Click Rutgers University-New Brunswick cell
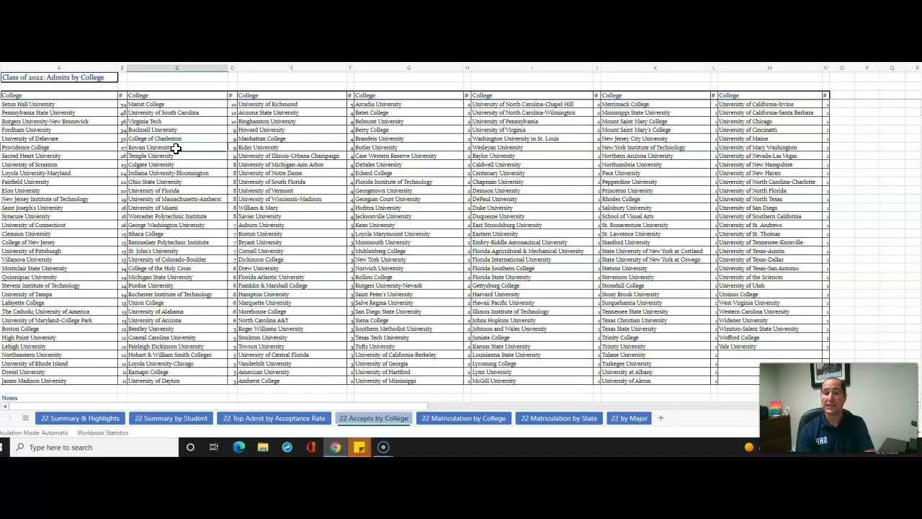The image size is (922, 519). [x=58, y=122]
